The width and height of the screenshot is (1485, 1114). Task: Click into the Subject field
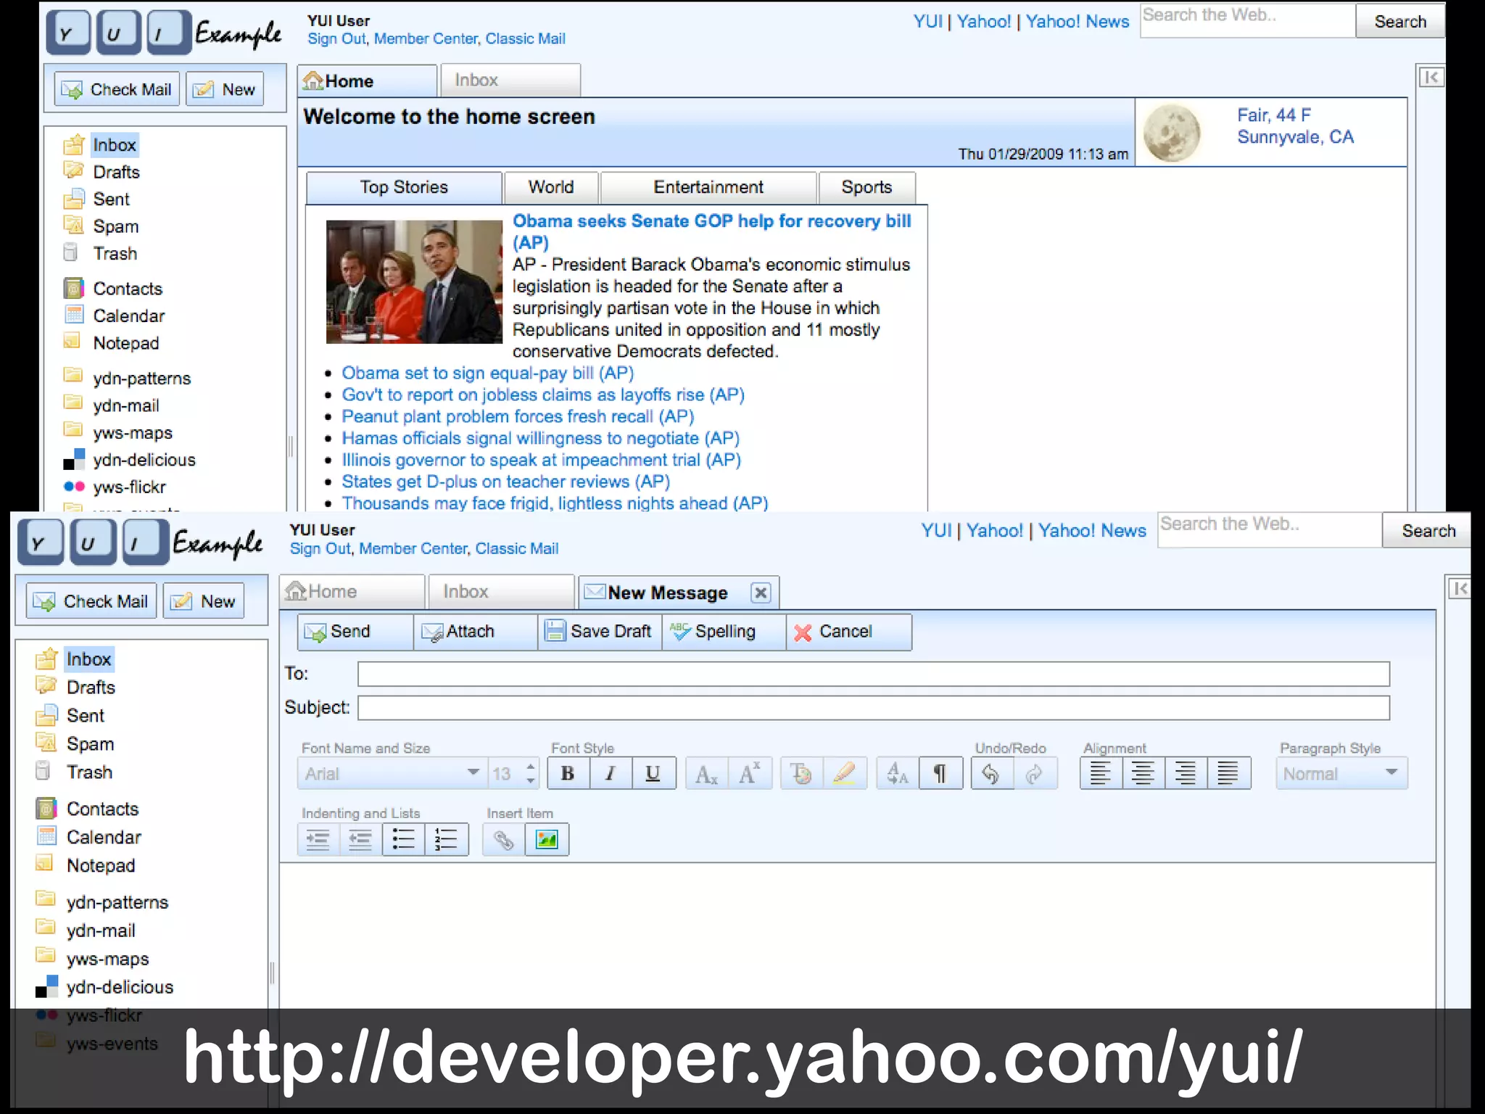[873, 708]
